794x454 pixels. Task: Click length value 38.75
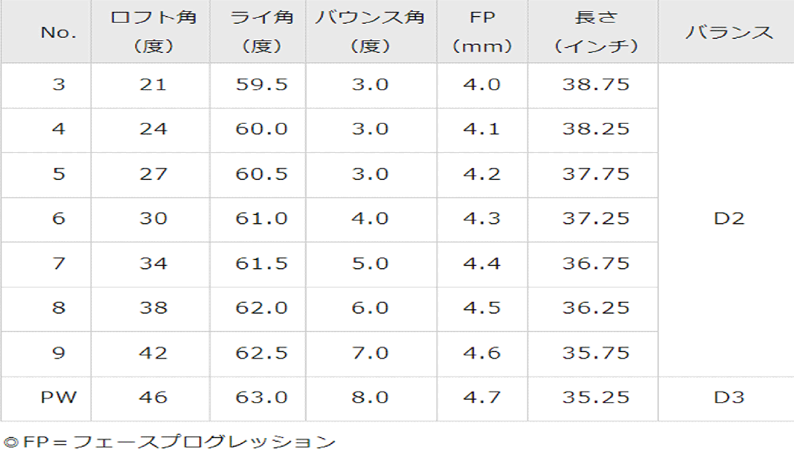pos(596,85)
